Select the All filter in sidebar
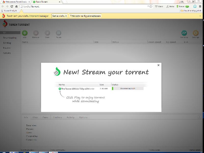204x153 pixels. (10, 33)
